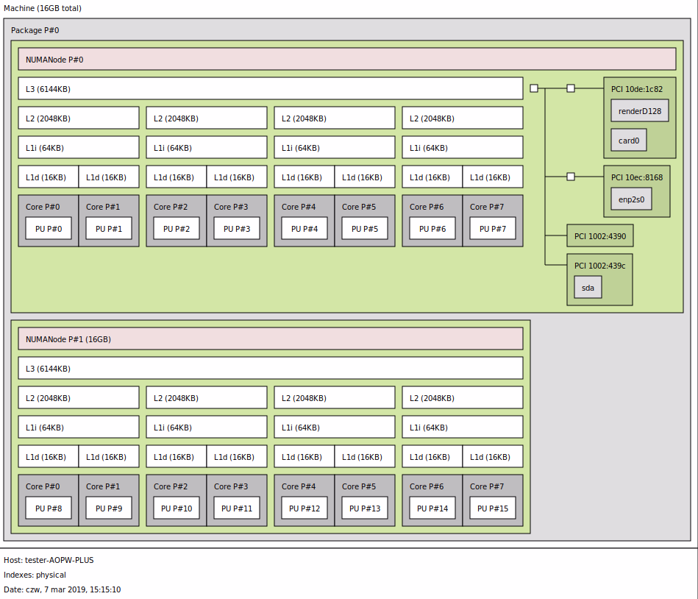Click the enp2s0 network device box
Viewport: 698px width, 599px height.
coord(630,199)
